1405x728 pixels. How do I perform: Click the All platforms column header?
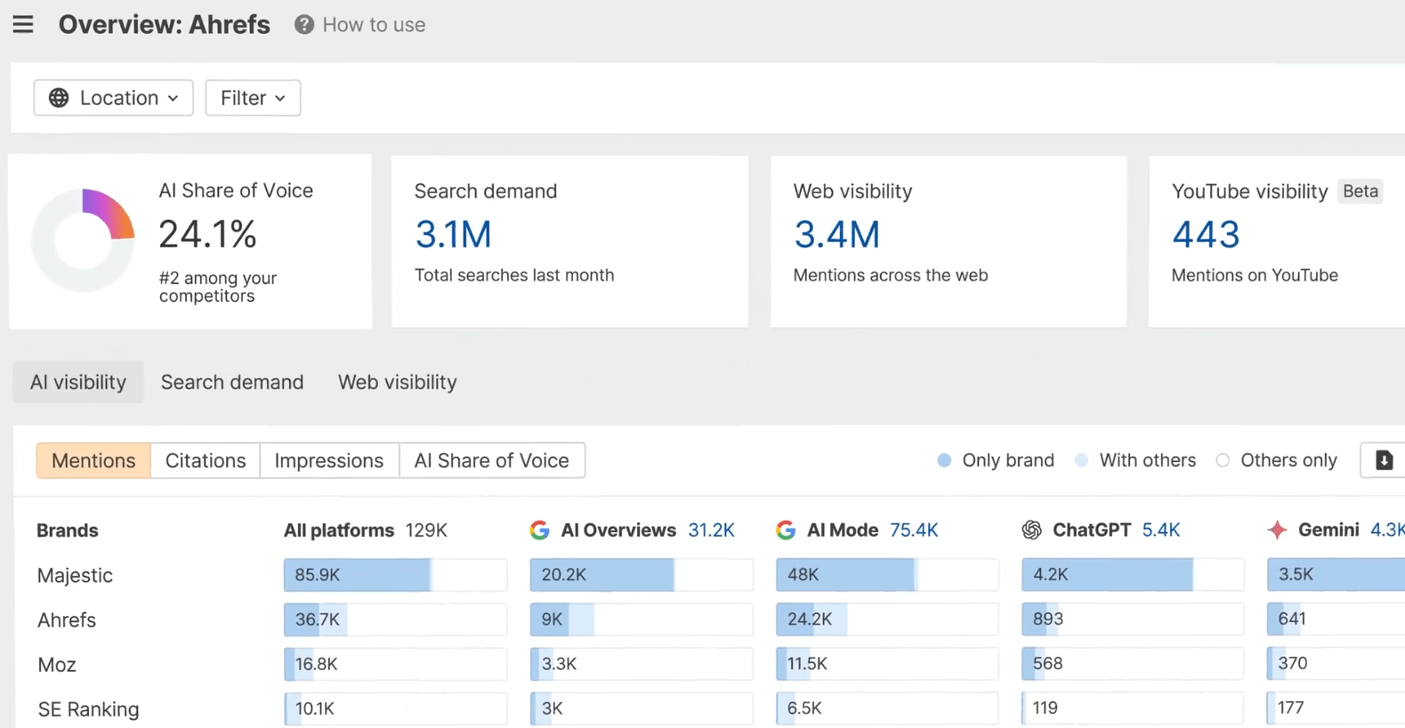[339, 530]
